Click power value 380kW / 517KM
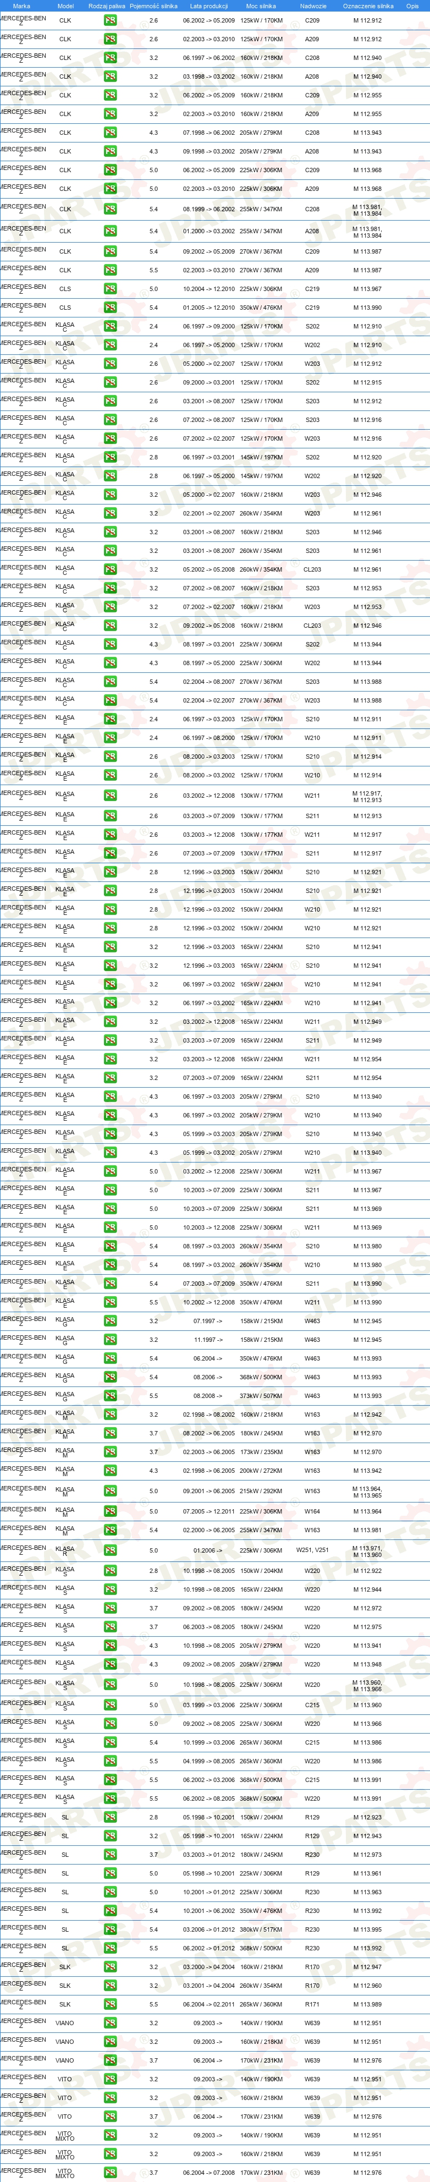 [261, 1929]
